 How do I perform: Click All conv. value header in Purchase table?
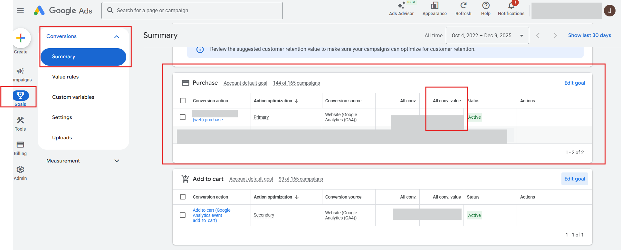tap(447, 101)
